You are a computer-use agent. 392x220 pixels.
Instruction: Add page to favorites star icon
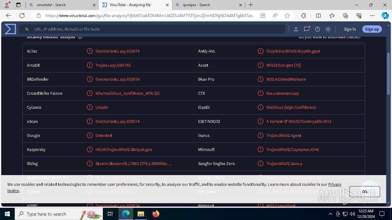287,16
